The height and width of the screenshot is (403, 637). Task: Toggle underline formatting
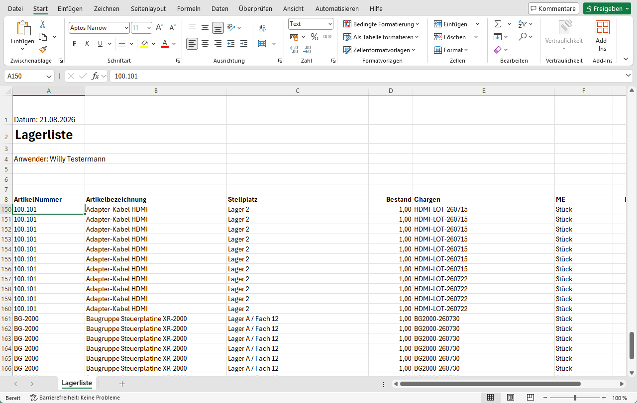point(101,44)
